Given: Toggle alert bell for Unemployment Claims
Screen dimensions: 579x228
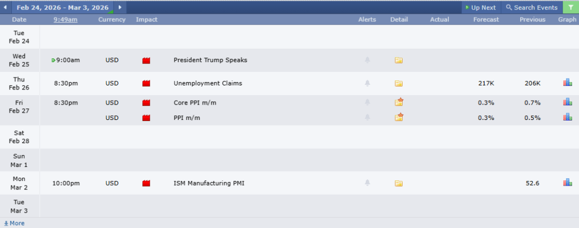Looking at the screenshot, I should coord(367,83).
